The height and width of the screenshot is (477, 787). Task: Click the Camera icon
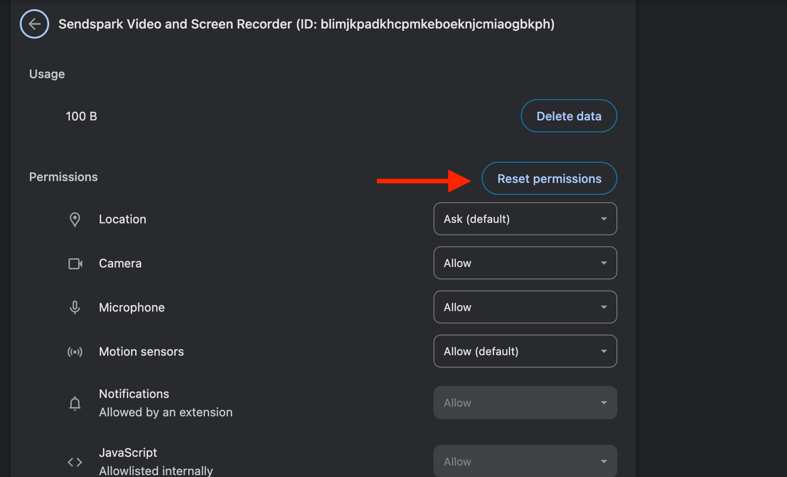tap(75, 263)
